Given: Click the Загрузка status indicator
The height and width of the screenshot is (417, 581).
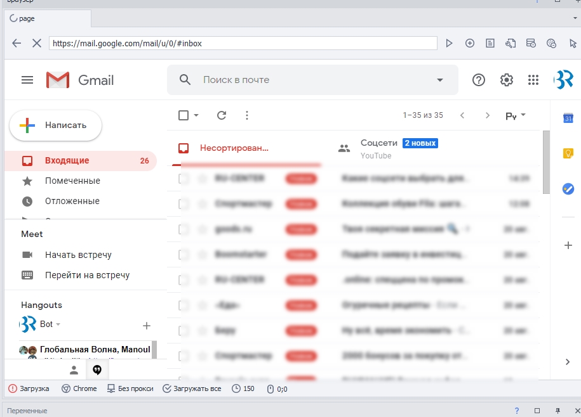Looking at the screenshot, I should pos(29,388).
